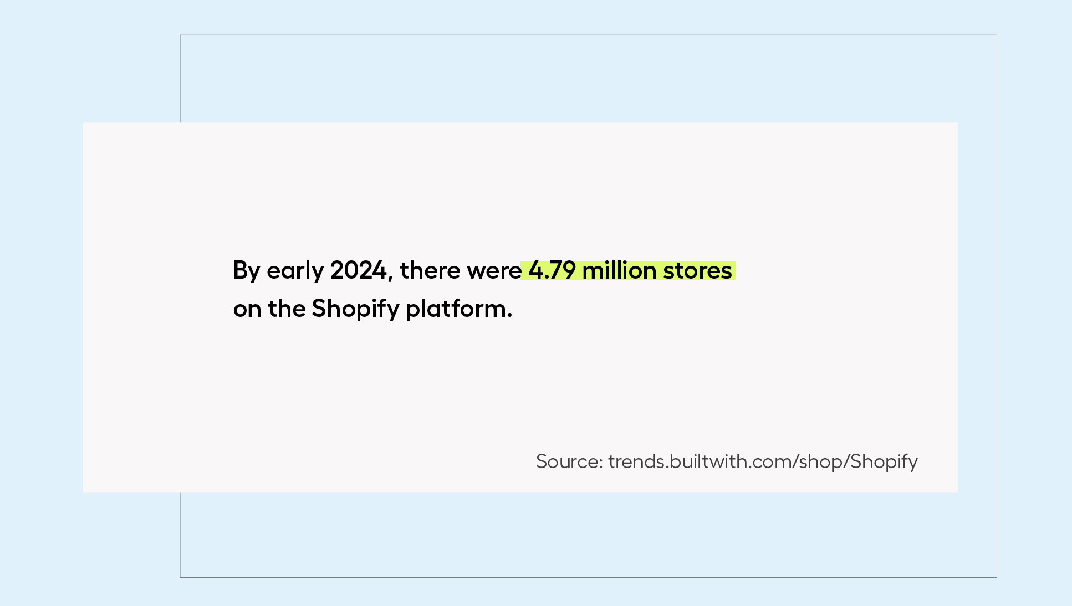Click the highlighted "4.79 million stores" text

(x=630, y=270)
